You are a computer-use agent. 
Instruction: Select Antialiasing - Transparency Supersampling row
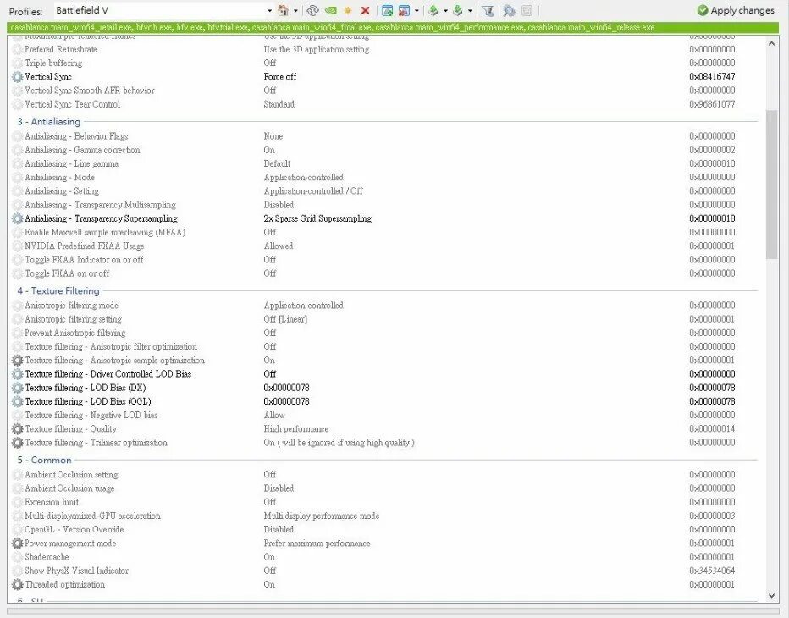click(385, 218)
